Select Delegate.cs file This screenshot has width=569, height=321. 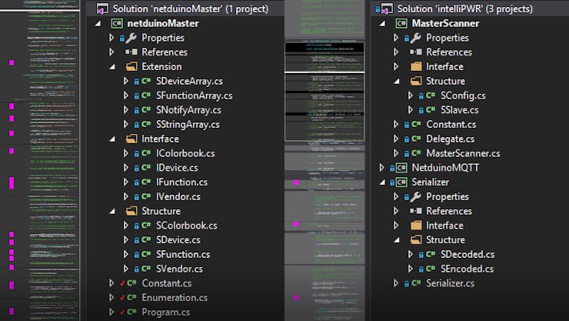pos(450,139)
